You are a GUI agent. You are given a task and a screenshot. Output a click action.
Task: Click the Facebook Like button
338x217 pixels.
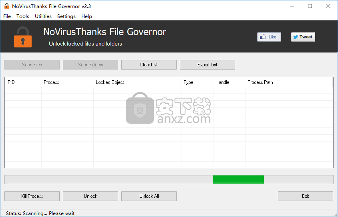coord(269,37)
